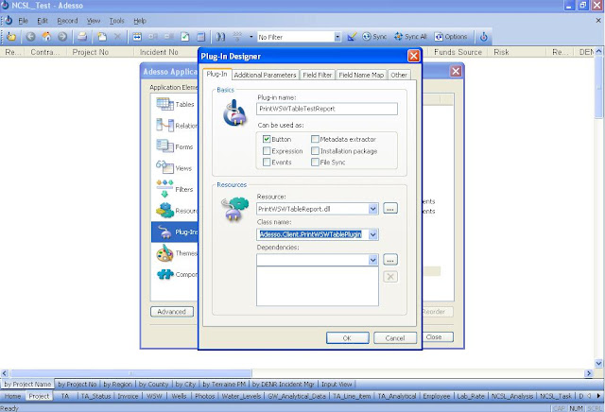Viewport: 605px width, 412px height.
Task: Click the Home house icon in toolbar
Action: (x=46, y=37)
